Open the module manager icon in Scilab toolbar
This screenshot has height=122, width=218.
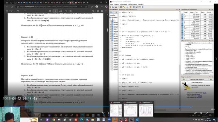click(130, 7)
